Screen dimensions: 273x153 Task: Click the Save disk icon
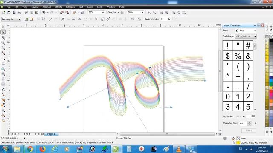14,12
